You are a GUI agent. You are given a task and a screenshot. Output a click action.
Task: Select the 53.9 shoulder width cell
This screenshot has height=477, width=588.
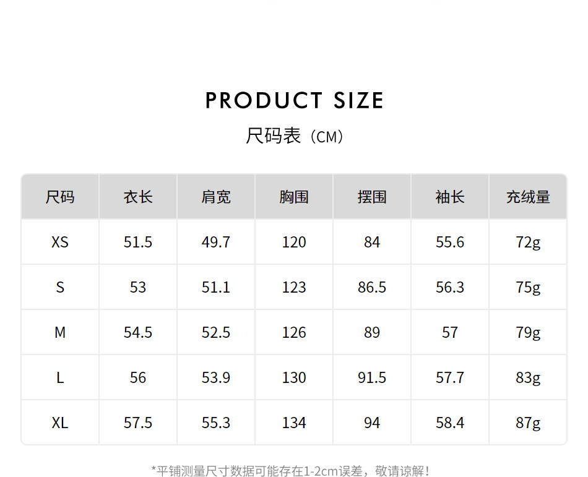[216, 377]
